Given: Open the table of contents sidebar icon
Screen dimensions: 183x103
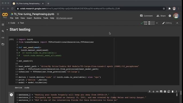Looking at the screenshot, I should [3, 25].
